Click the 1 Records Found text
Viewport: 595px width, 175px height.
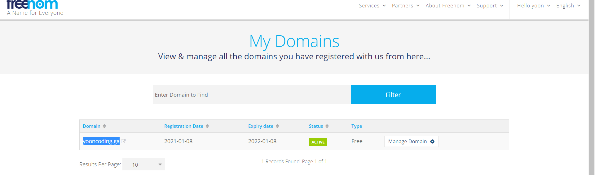coord(294,161)
